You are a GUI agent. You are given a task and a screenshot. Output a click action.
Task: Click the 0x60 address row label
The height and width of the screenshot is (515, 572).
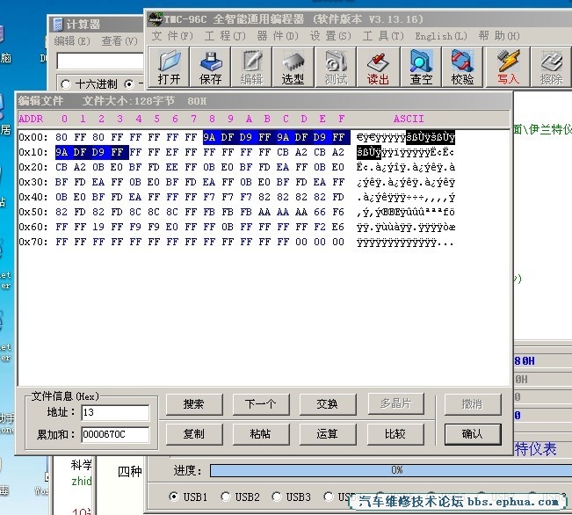[x=33, y=227]
